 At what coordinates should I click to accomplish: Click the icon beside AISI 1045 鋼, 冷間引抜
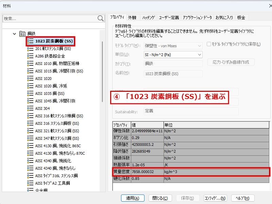[x=30, y=101]
